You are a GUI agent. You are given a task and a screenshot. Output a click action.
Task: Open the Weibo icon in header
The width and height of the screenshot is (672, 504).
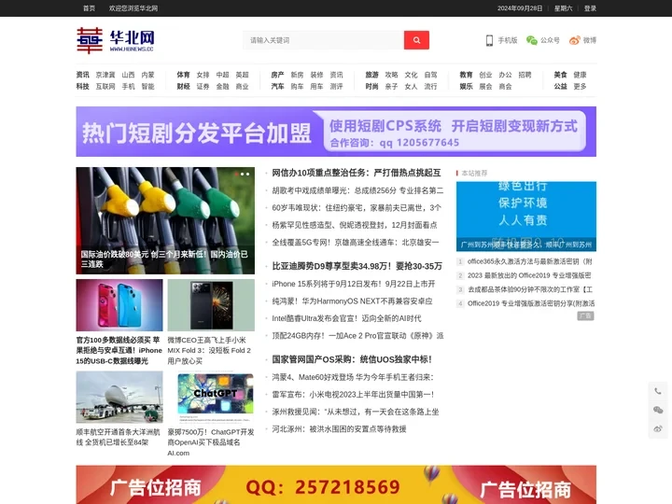pyautogui.click(x=574, y=40)
